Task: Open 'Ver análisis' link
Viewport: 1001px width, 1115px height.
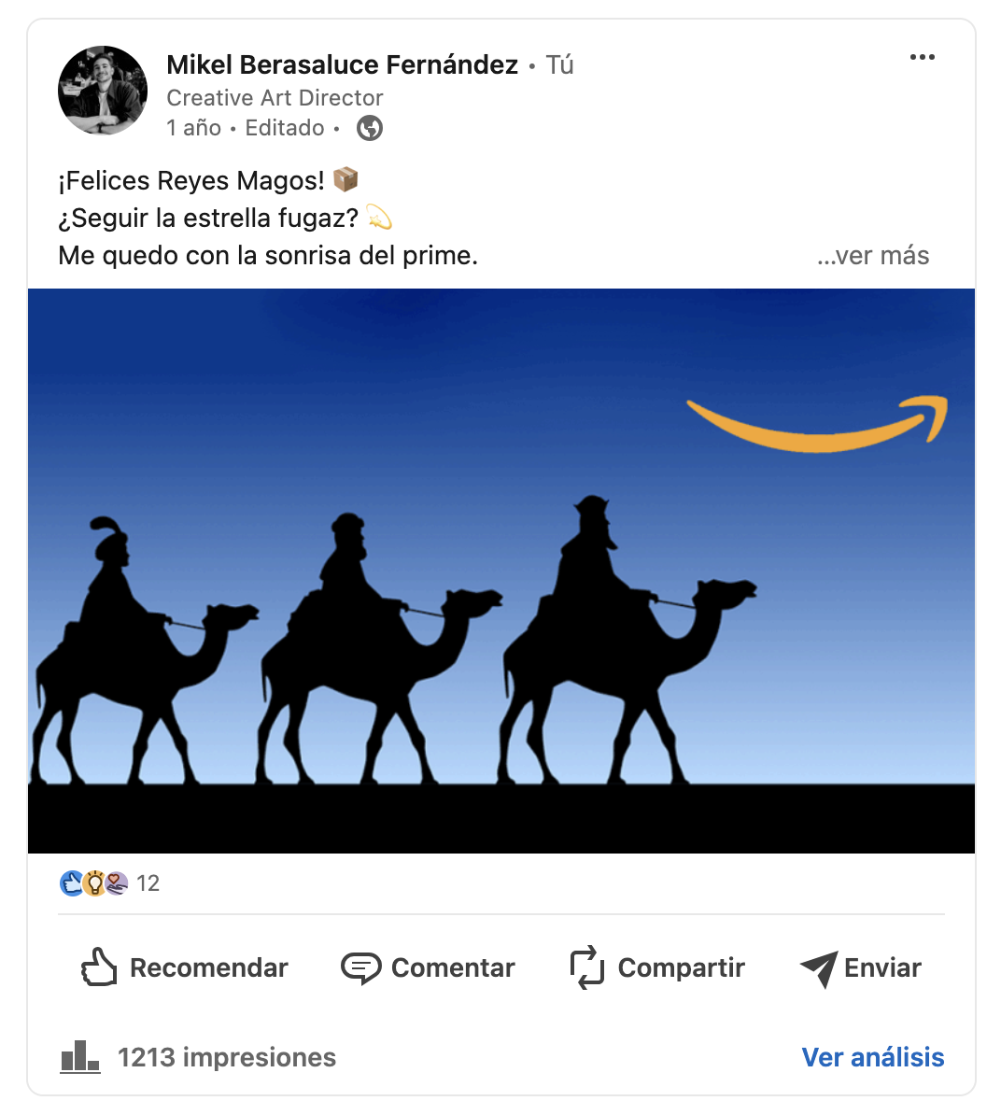Action: [x=873, y=1057]
